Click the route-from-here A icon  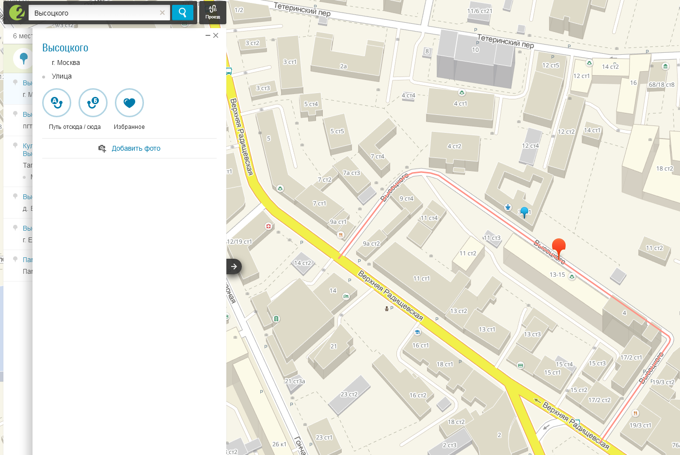[x=57, y=103]
